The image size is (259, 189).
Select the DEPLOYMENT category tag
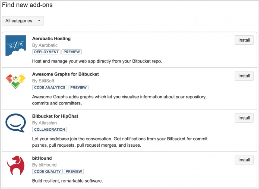click(46, 52)
